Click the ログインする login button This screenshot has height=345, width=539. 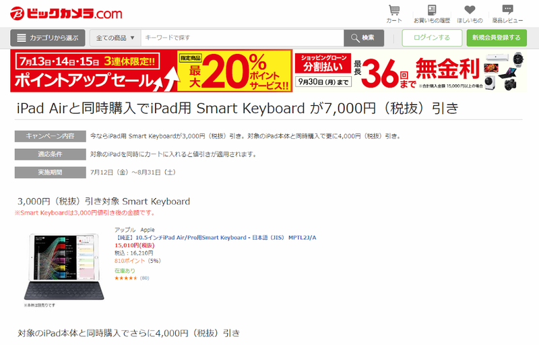[431, 38]
